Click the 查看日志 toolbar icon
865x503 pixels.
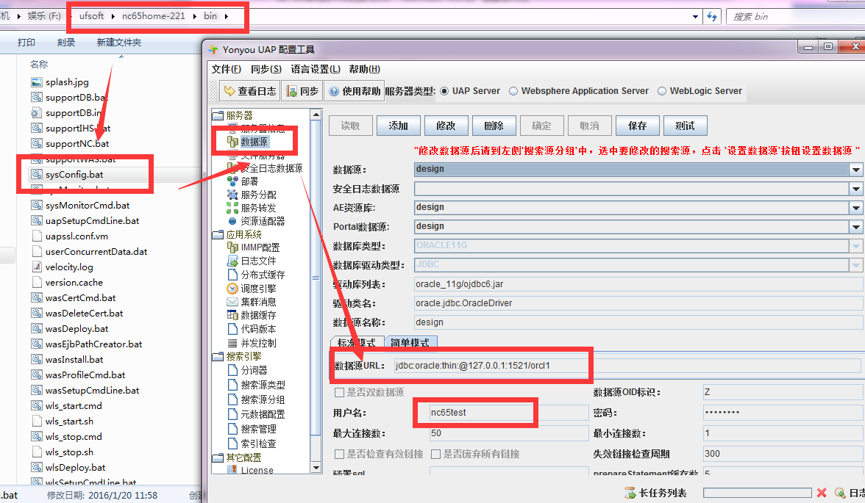pyautogui.click(x=229, y=92)
